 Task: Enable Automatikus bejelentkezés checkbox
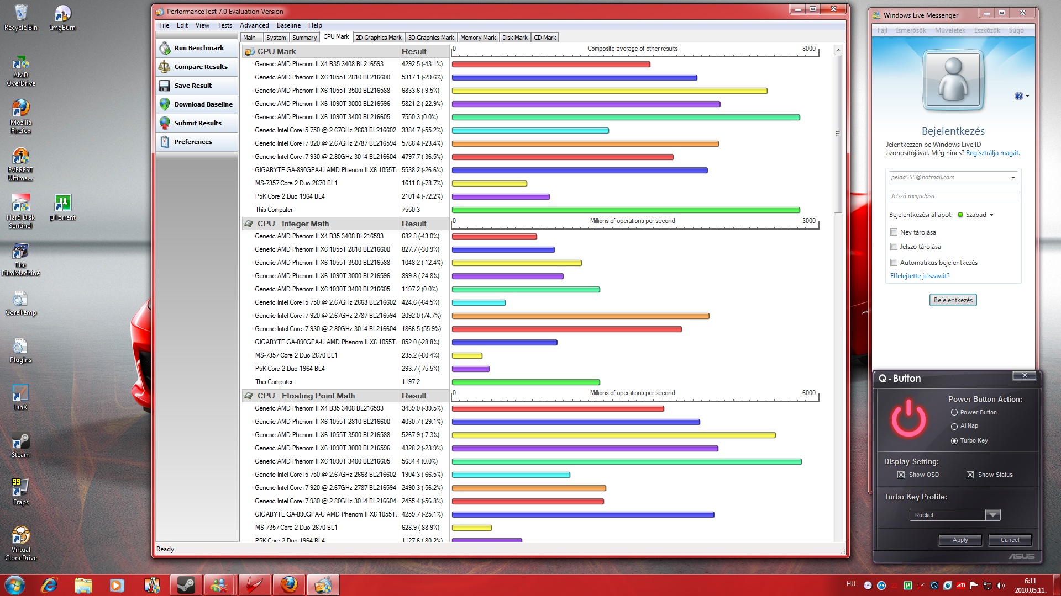894,263
